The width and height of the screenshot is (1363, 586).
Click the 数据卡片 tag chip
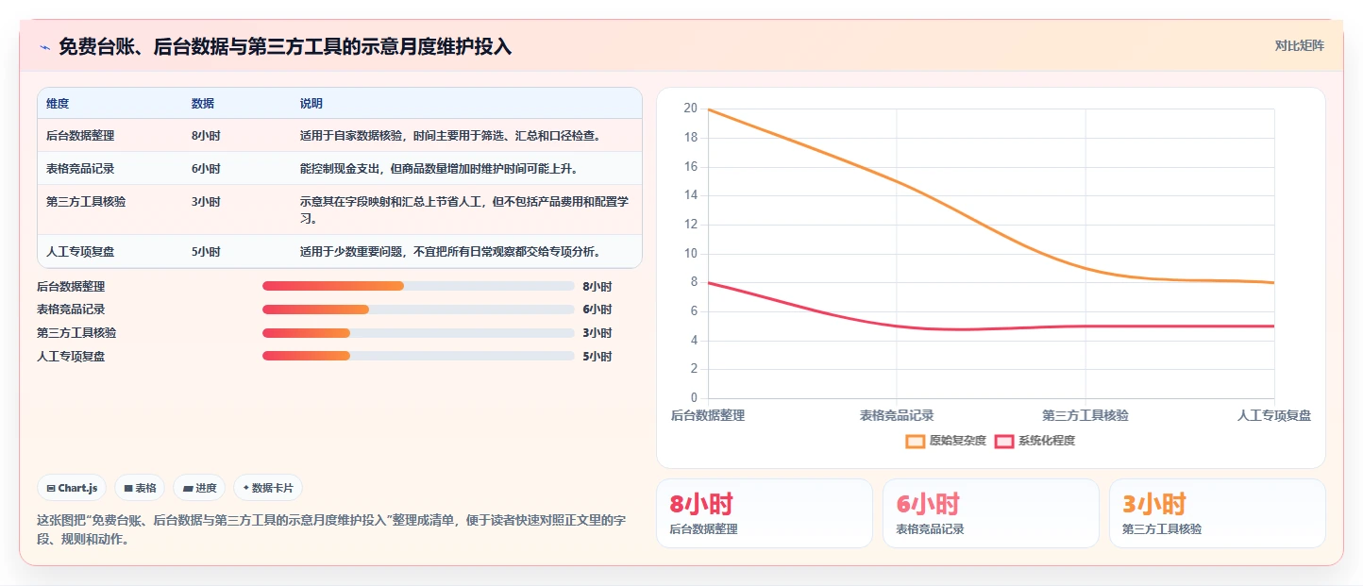point(268,488)
